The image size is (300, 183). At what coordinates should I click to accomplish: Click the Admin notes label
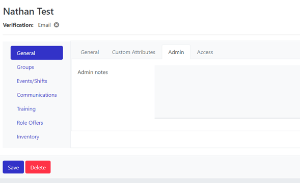[93, 72]
